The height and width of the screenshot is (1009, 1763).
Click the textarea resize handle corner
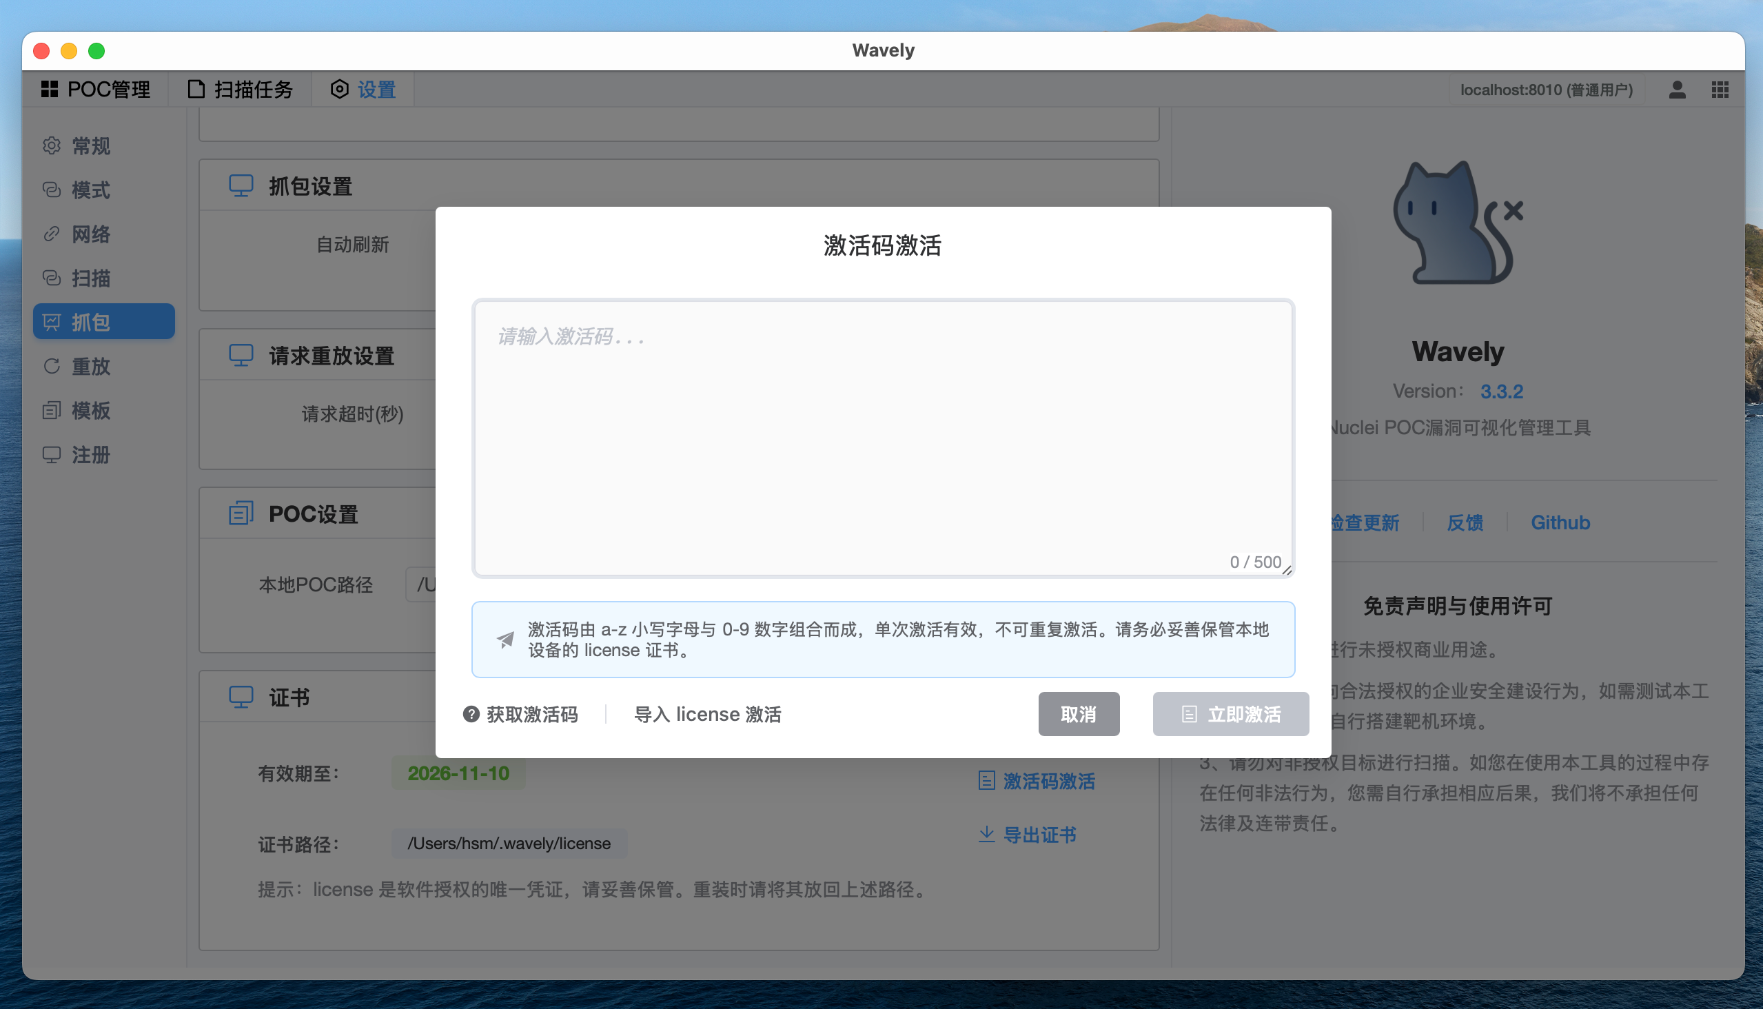(x=1287, y=570)
